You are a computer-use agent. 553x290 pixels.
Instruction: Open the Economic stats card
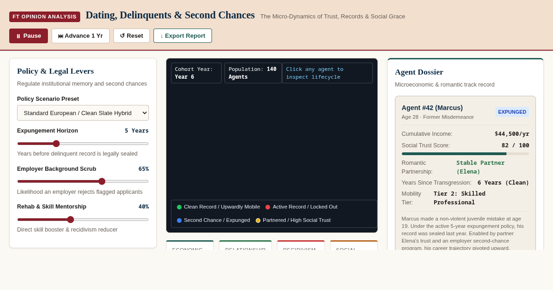click(190, 246)
